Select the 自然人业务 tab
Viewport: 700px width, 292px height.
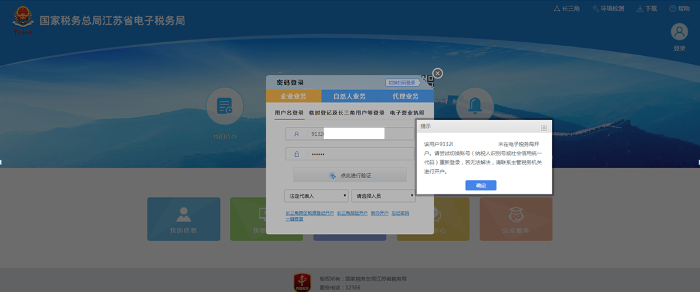[349, 96]
